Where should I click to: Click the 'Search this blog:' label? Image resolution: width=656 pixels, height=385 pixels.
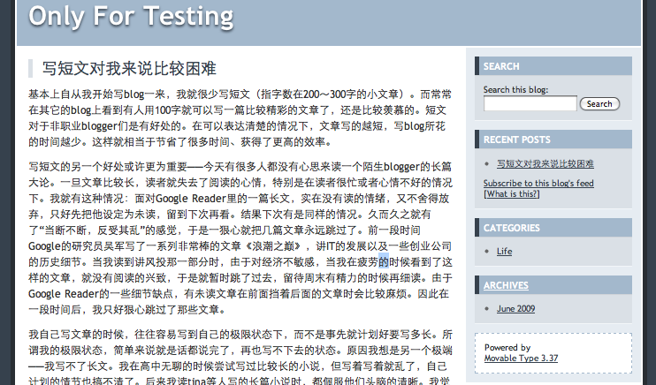[x=515, y=89]
